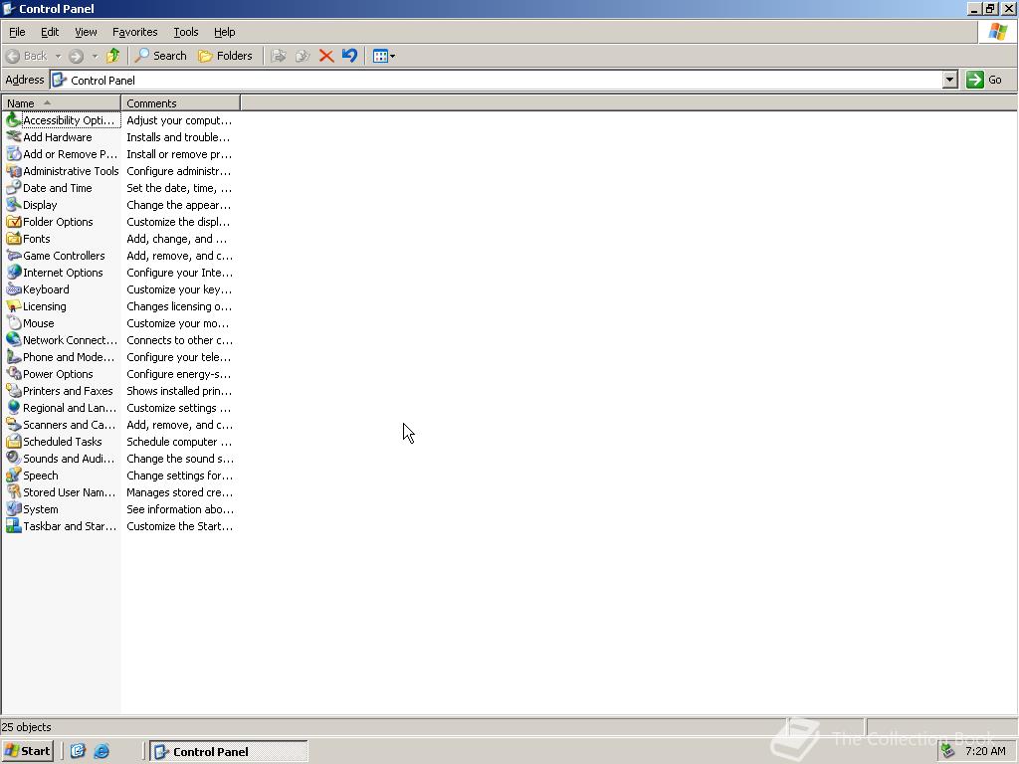Viewport: 1019px width, 764px height.
Task: Click the red Delete toolbar icon
Action: click(326, 56)
